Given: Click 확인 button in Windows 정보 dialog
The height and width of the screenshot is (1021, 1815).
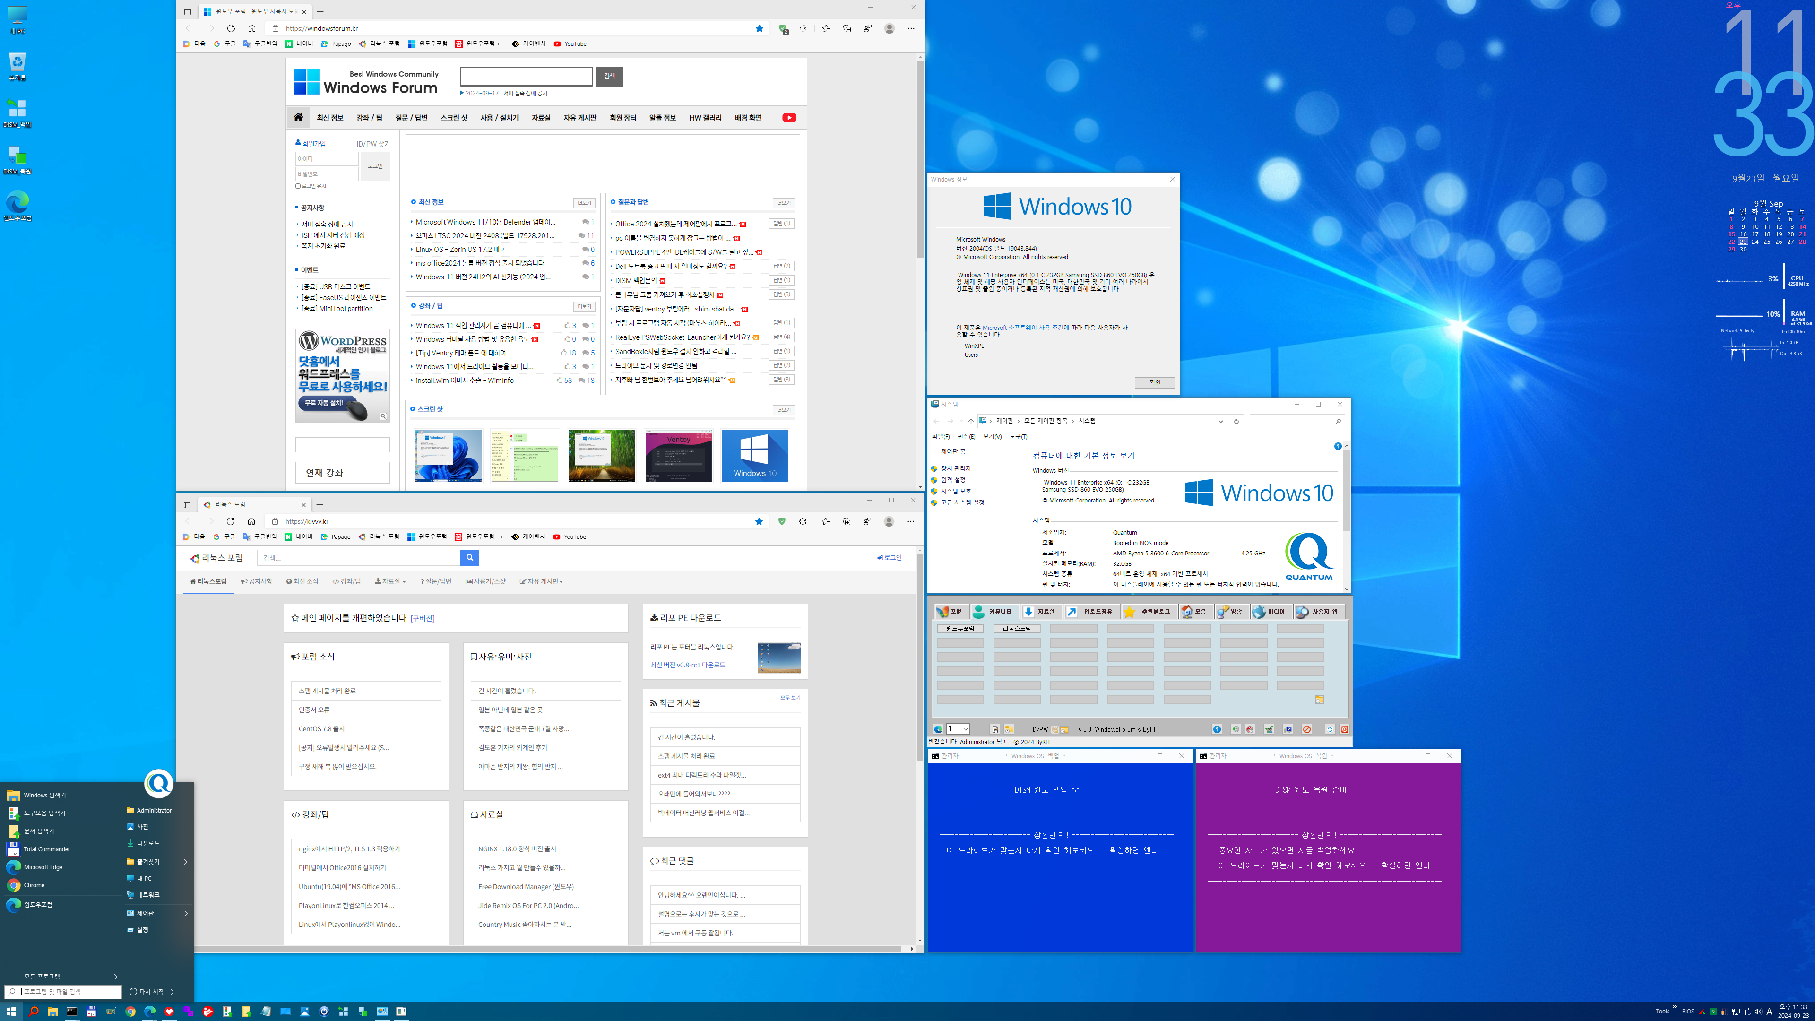Looking at the screenshot, I should click(1155, 382).
